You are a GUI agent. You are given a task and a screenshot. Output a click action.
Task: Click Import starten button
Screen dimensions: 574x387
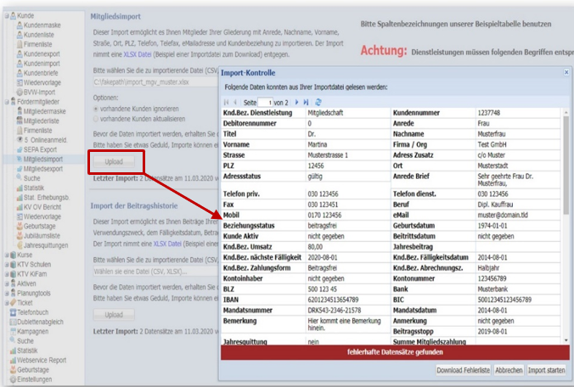(546, 370)
